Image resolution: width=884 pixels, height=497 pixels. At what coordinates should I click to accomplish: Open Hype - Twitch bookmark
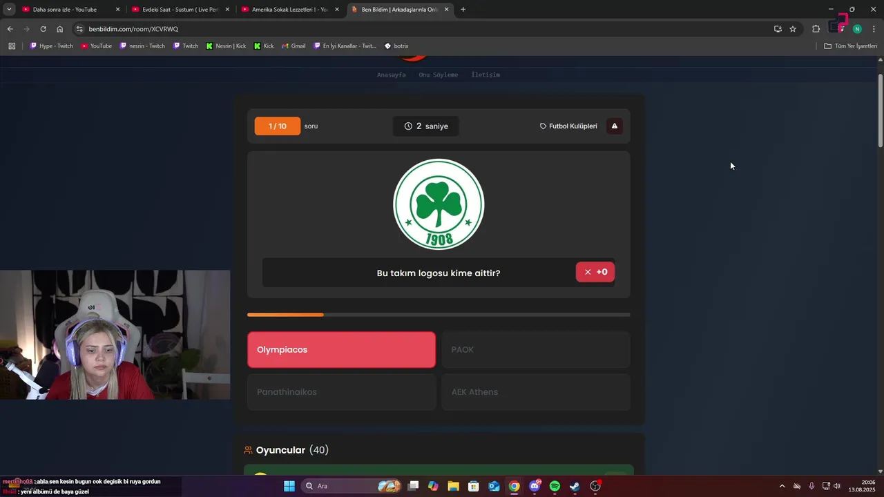(52, 46)
